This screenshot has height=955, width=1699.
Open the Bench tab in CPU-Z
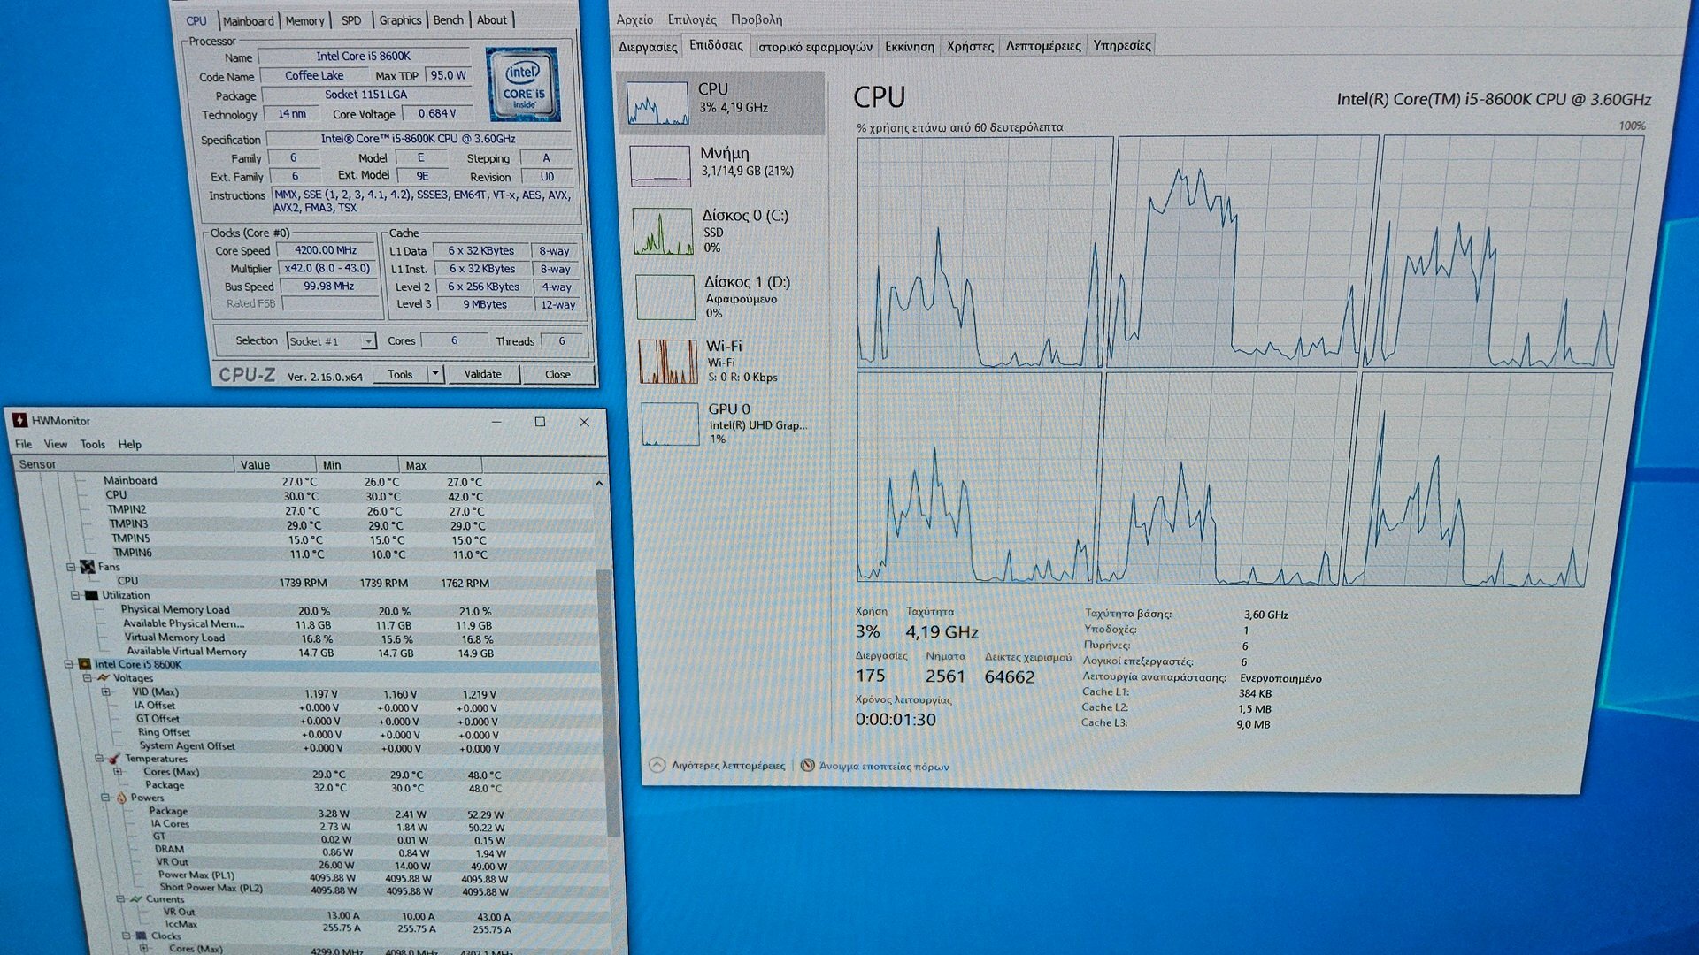[448, 20]
